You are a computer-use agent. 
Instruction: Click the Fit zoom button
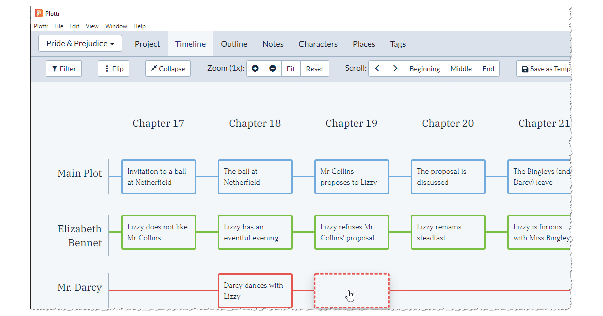click(x=291, y=69)
